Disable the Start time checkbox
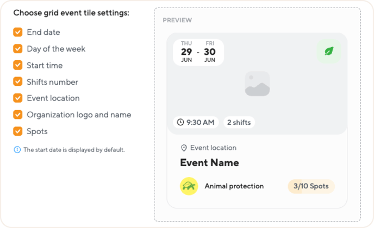This screenshot has width=374, height=228. (x=18, y=65)
